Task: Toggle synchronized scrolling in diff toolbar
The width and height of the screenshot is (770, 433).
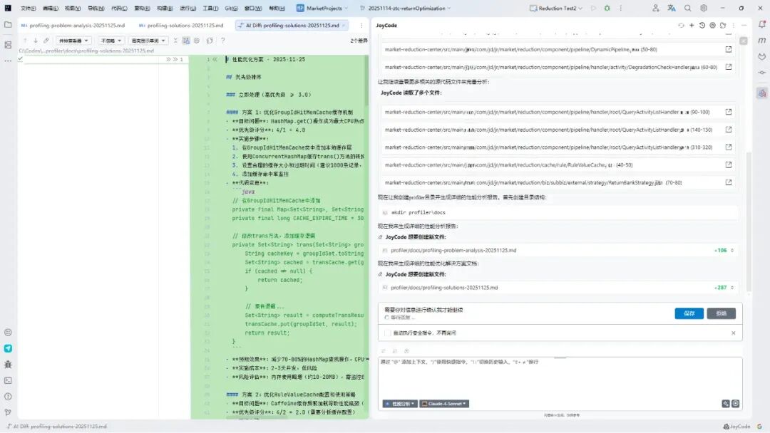Action: [186, 41]
